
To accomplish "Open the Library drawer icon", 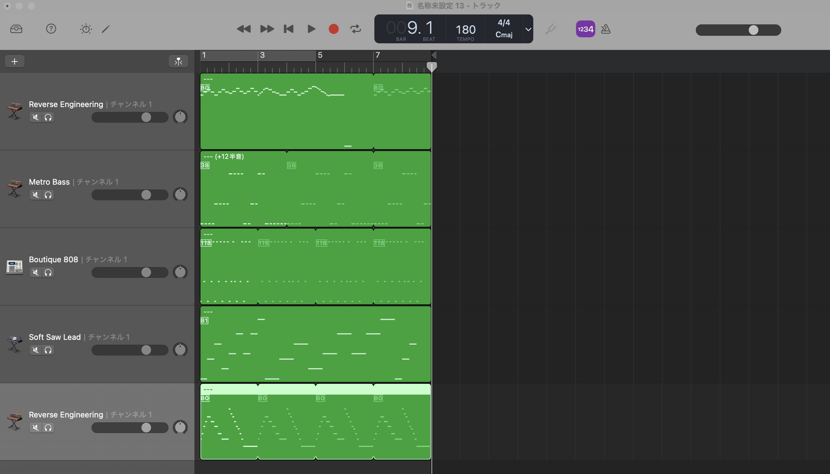I will (16, 29).
